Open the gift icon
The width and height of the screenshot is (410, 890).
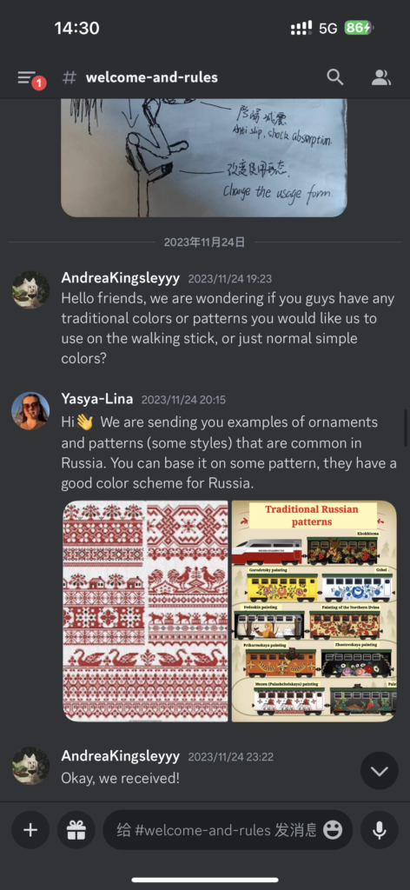pyautogui.click(x=76, y=830)
